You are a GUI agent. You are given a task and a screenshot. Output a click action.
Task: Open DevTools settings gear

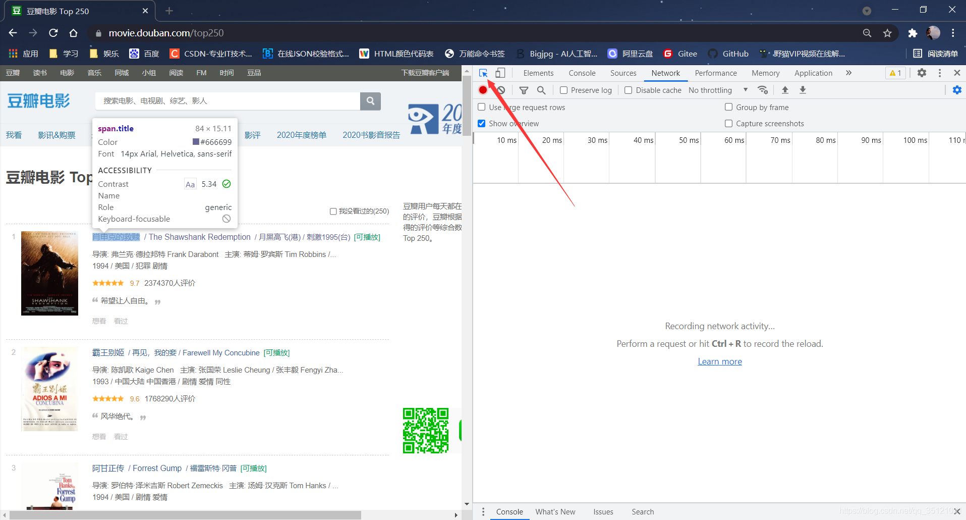click(x=922, y=73)
